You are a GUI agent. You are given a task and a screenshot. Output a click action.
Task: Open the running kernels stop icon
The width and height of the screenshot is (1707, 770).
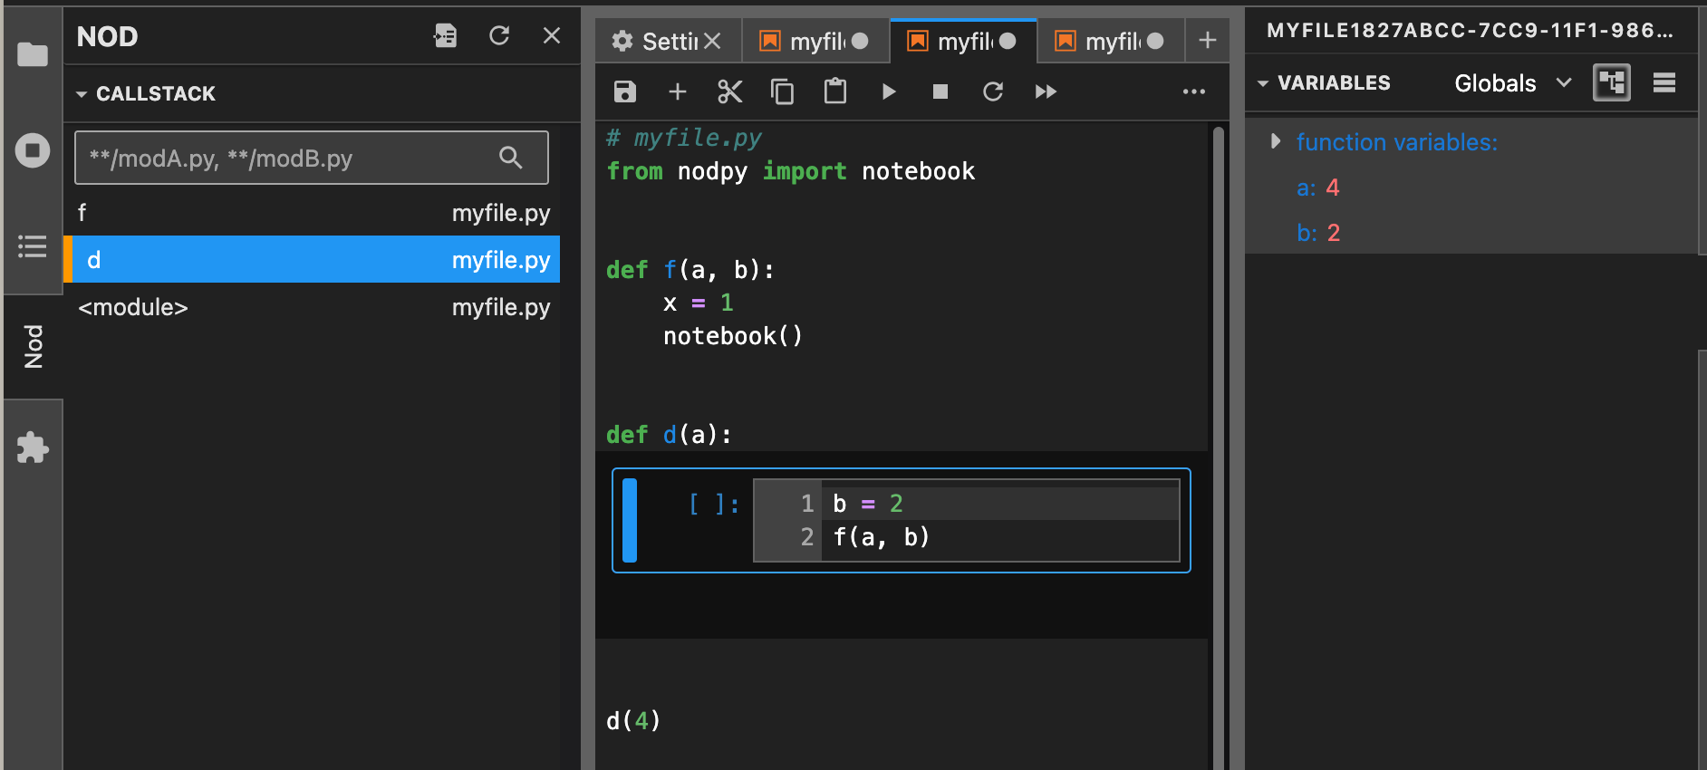click(33, 149)
